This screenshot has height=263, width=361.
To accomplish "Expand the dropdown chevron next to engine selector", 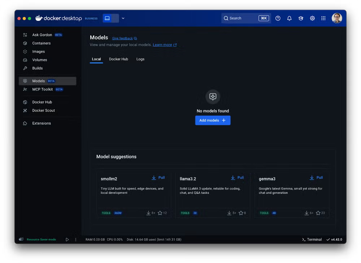I will coord(123,18).
